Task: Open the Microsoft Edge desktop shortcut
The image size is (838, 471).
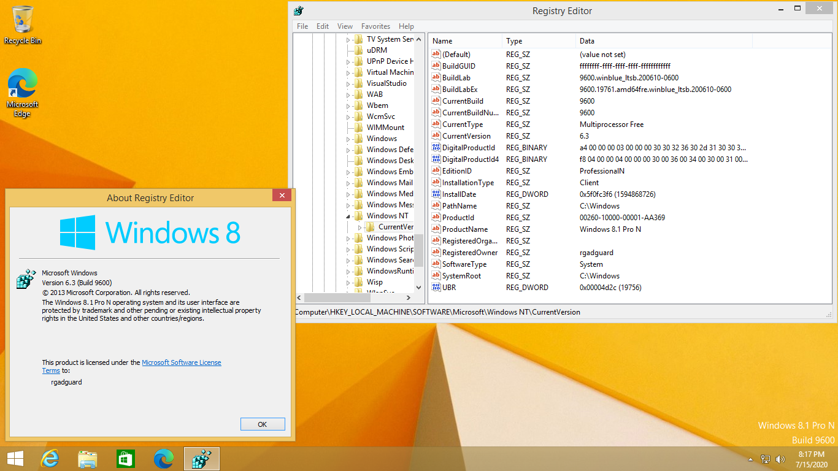Action: (23, 93)
